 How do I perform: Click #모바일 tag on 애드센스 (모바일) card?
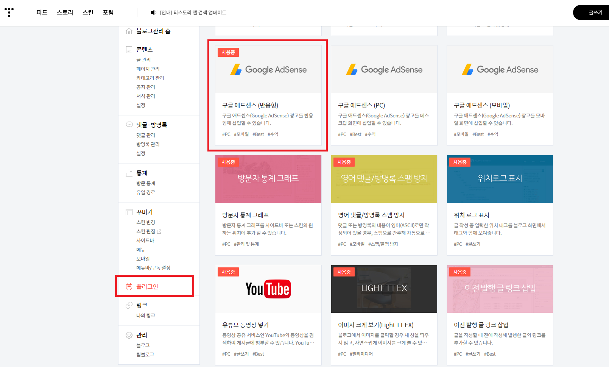(461, 134)
